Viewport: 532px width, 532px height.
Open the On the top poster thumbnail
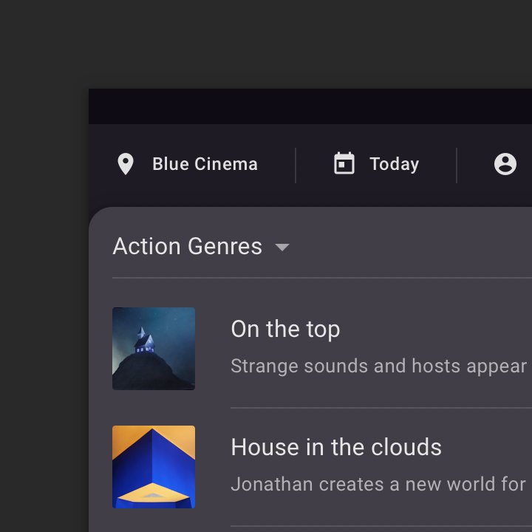(154, 349)
